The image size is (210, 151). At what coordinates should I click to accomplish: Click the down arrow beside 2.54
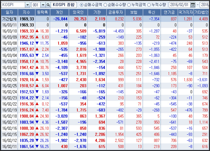tap(37, 55)
